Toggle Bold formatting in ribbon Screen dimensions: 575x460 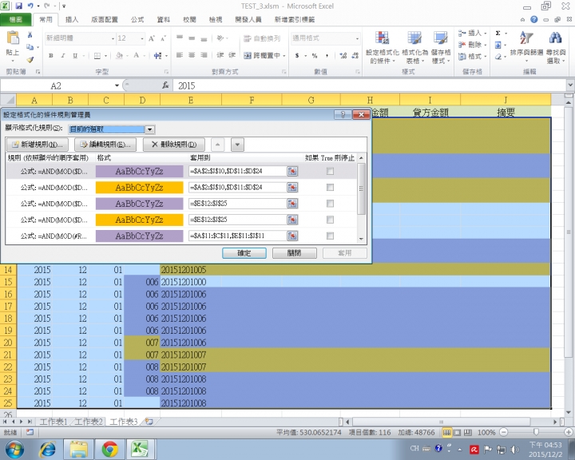point(51,55)
